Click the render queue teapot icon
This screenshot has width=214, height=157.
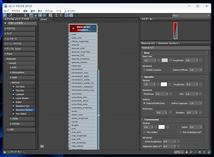click(5, 152)
